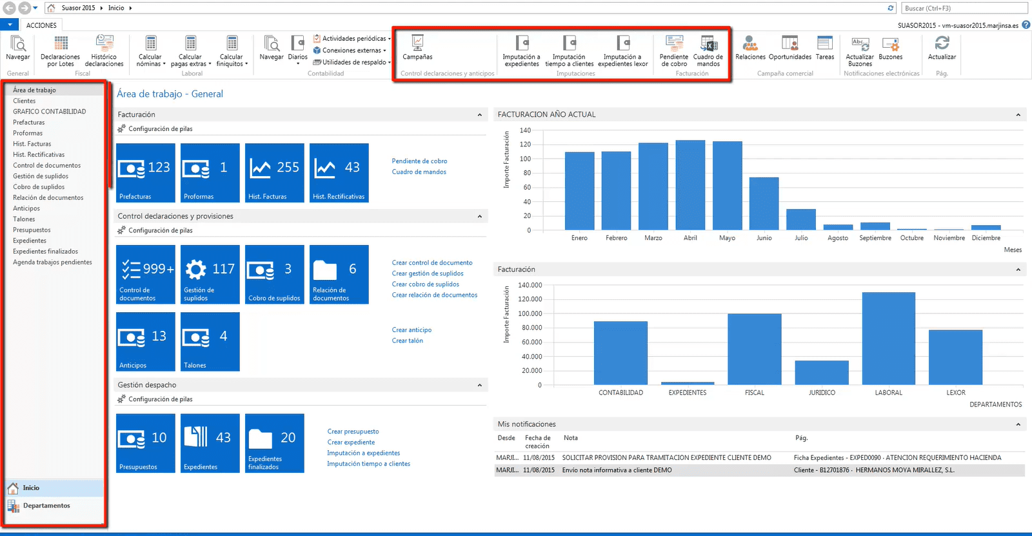Open Conexiones externas dropdown
The image size is (1032, 536).
350,50
